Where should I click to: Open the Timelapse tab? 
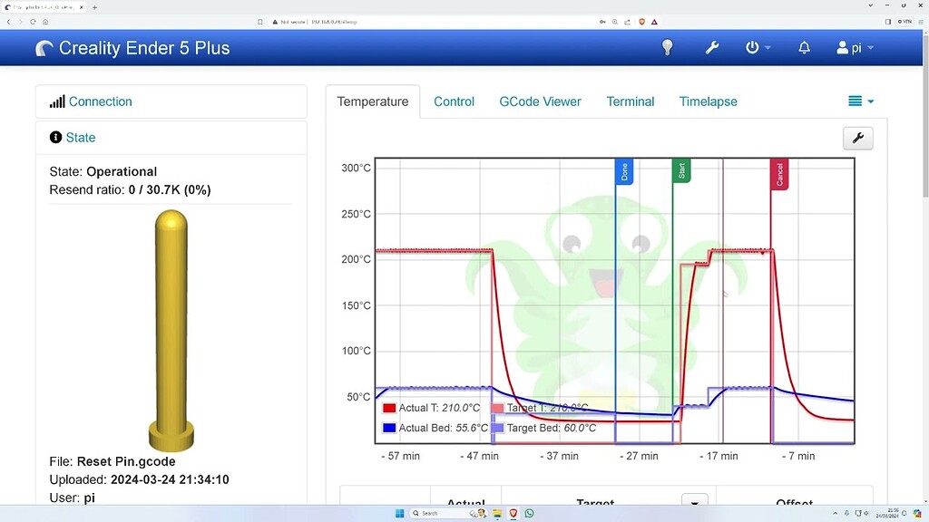click(708, 101)
